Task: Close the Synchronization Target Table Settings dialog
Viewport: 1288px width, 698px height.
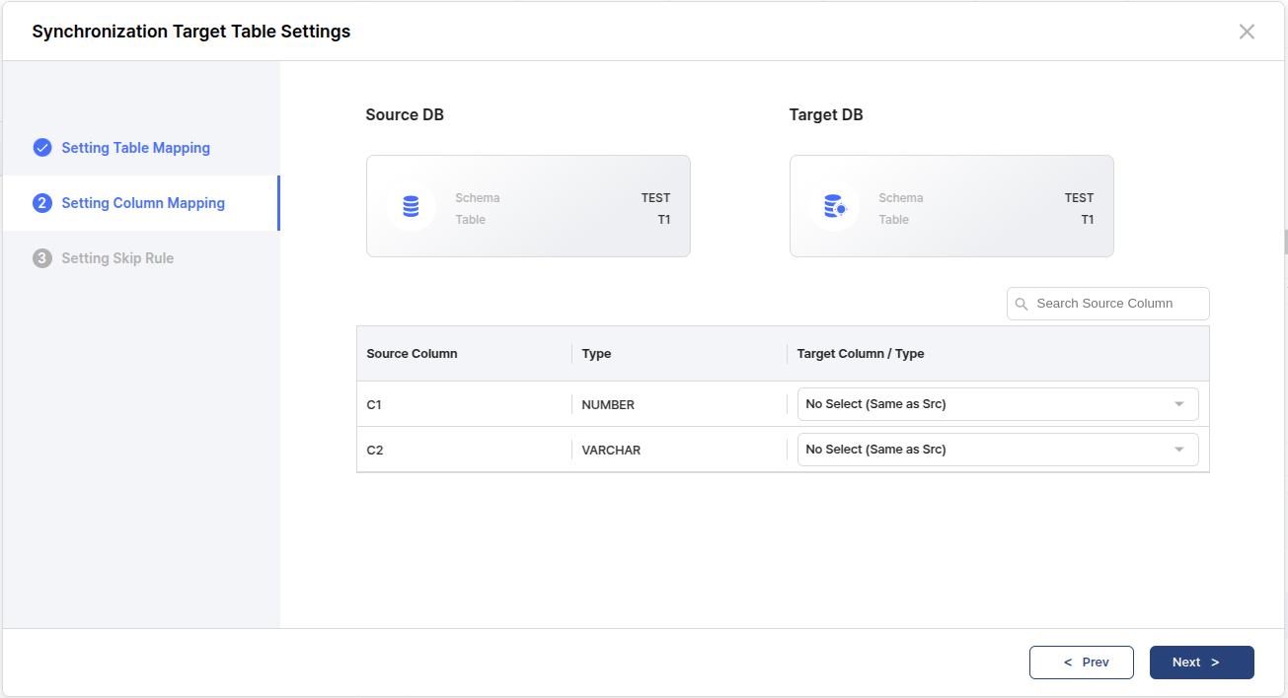Action: [1247, 32]
